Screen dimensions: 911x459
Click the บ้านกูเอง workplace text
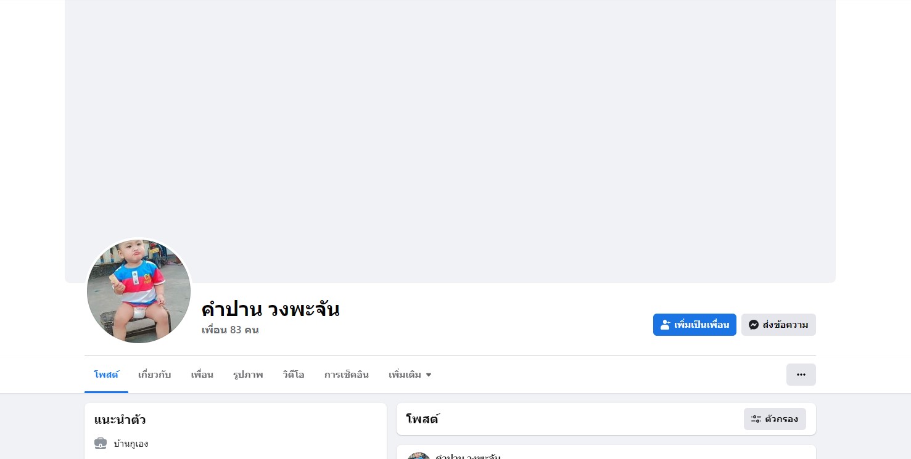pyautogui.click(x=131, y=444)
